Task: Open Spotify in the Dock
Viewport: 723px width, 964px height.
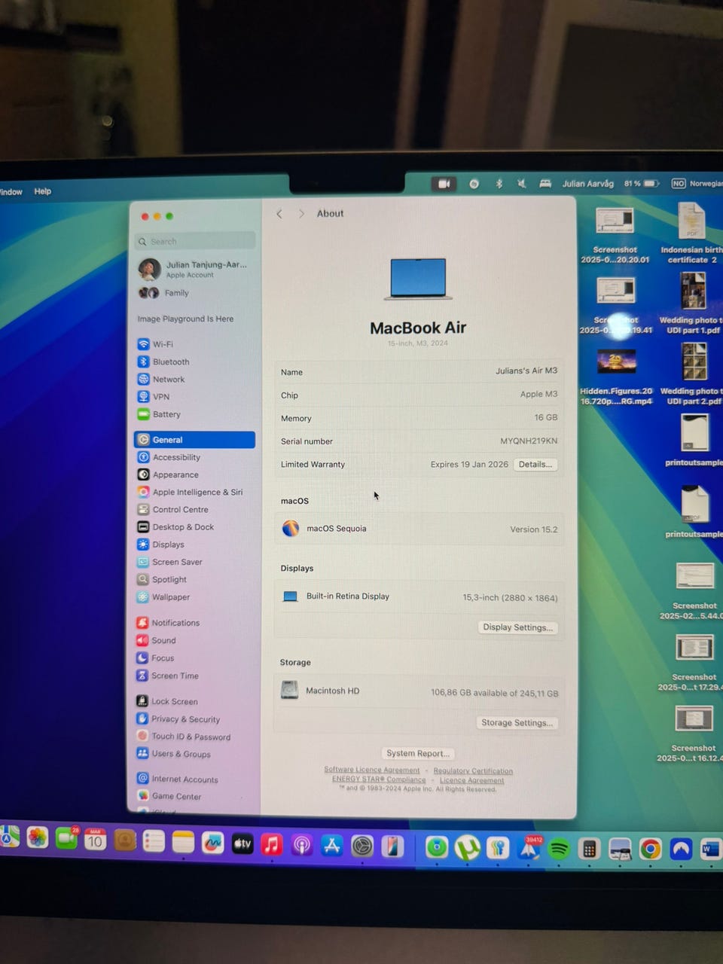Action: (x=558, y=849)
